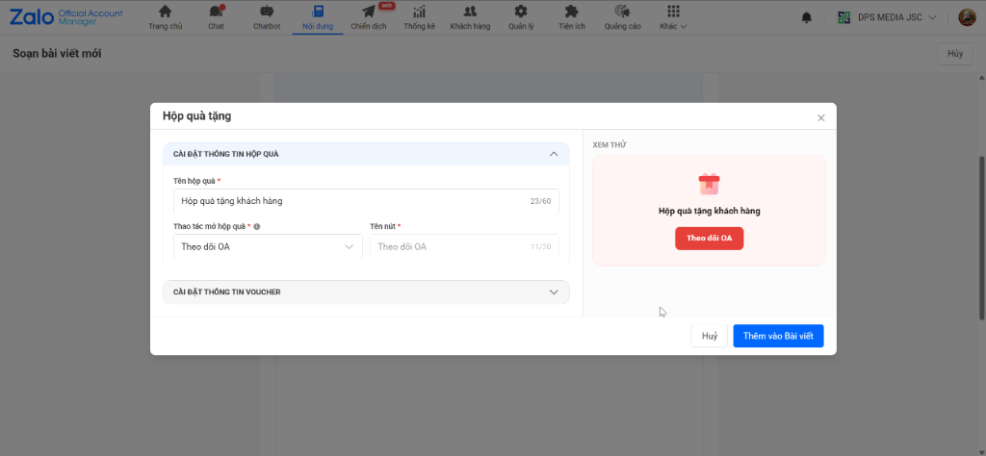Click the gift box preview icon
986x456 pixels.
pyautogui.click(x=710, y=184)
